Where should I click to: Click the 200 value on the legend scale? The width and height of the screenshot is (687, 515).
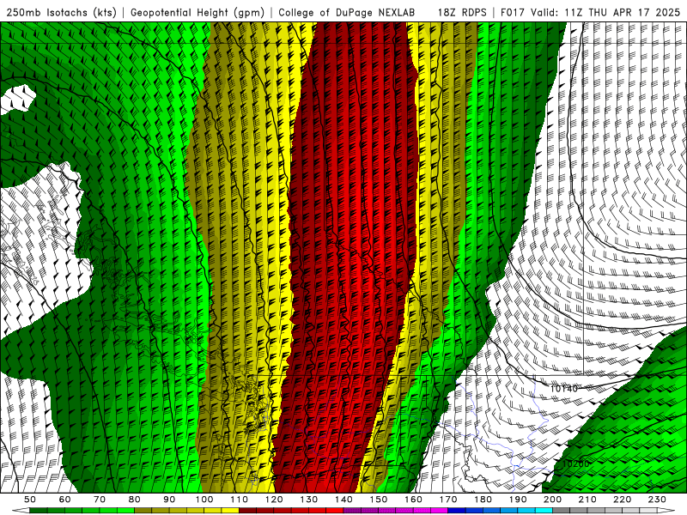pyautogui.click(x=553, y=500)
